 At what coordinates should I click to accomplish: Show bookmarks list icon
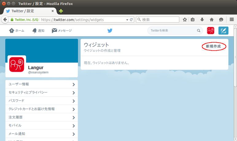tap(192, 20)
